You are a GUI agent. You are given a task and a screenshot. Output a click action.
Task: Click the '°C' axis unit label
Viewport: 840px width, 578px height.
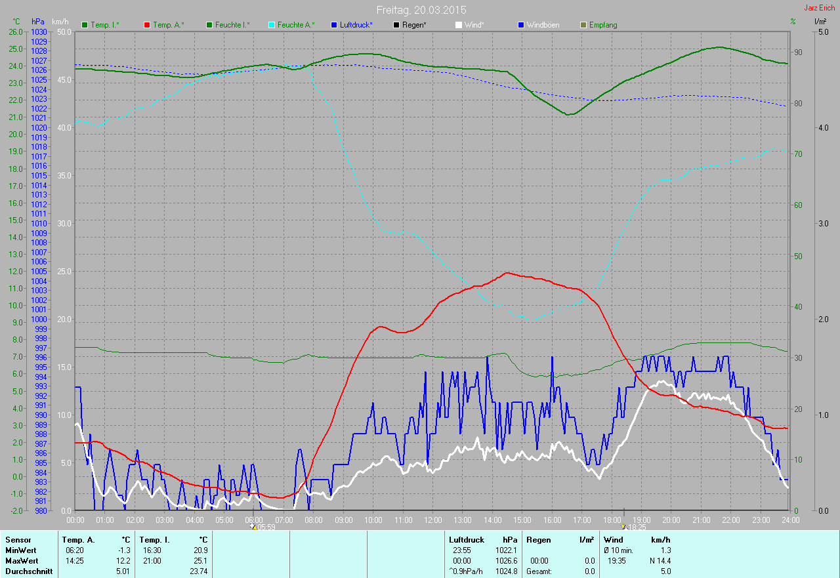pos(16,22)
